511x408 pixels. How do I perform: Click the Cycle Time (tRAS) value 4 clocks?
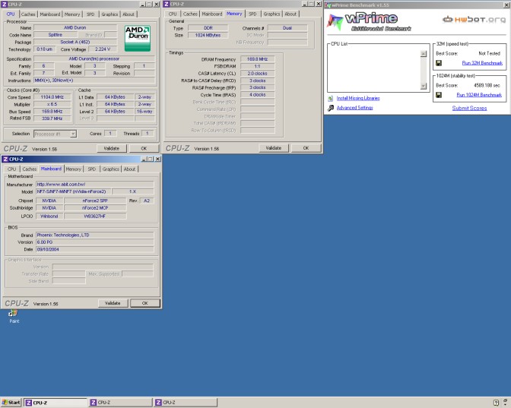[x=258, y=95]
